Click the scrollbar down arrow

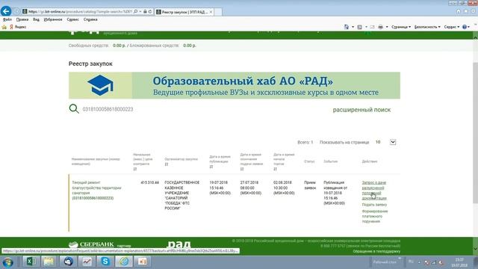[475, 250]
